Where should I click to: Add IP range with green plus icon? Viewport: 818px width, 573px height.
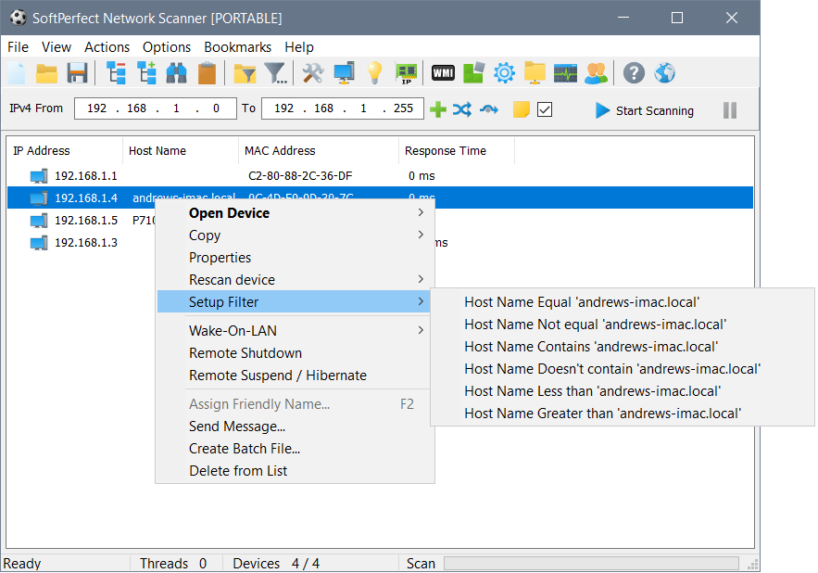click(x=437, y=109)
